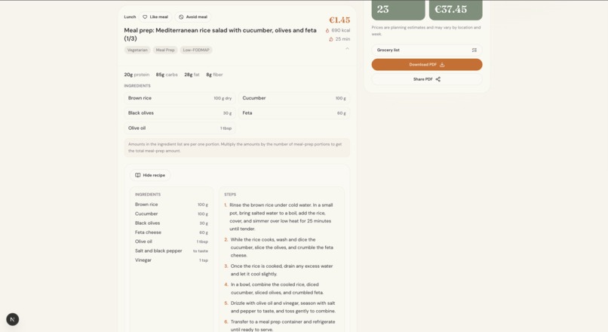This screenshot has width=608, height=332.
Task: Select the Cucumber ingredient card
Action: [x=294, y=98]
